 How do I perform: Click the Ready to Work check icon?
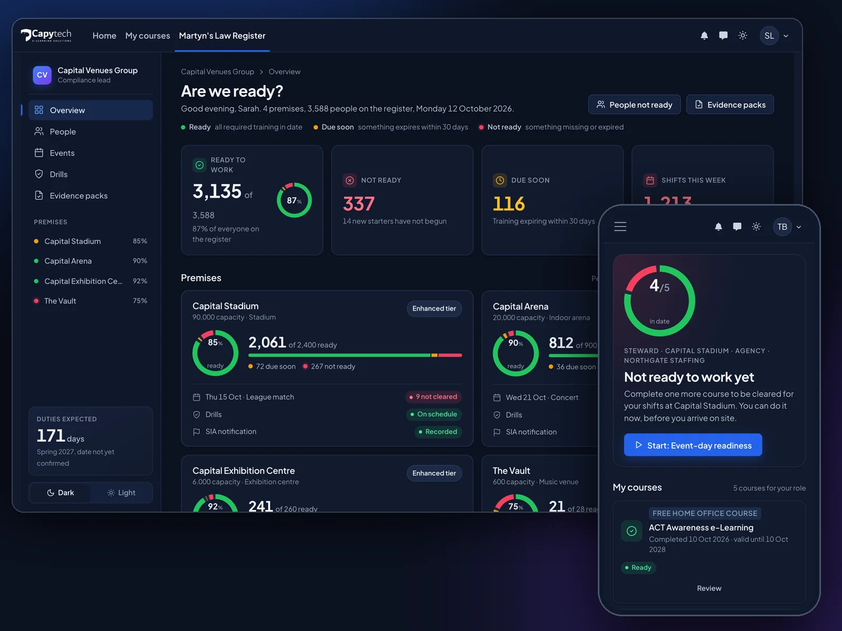[199, 165]
